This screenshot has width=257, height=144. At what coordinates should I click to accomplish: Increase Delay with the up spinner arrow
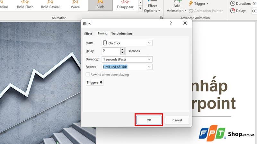tap(122, 49)
